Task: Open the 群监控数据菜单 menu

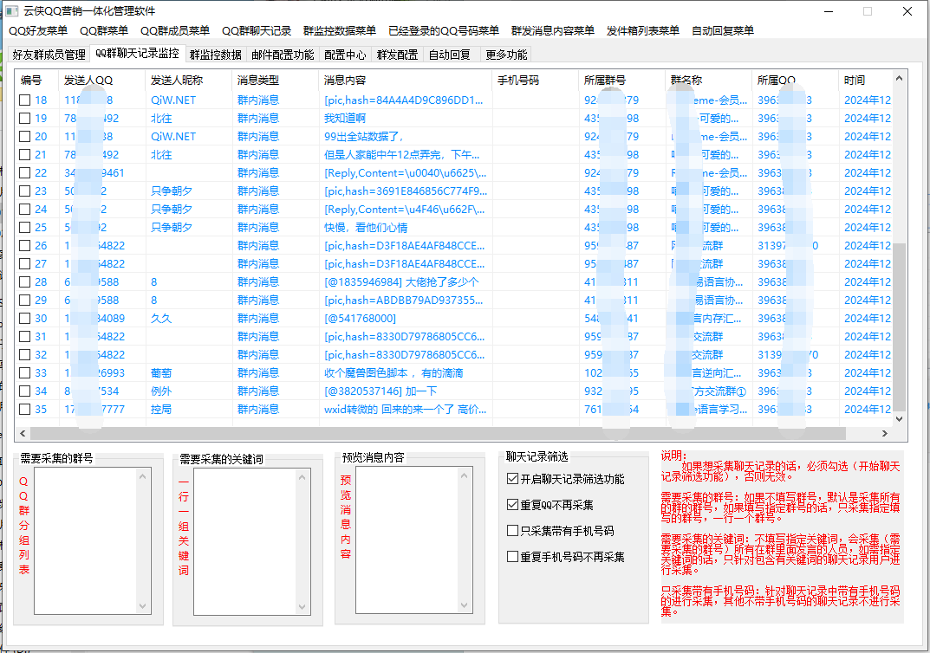Action: click(x=339, y=31)
